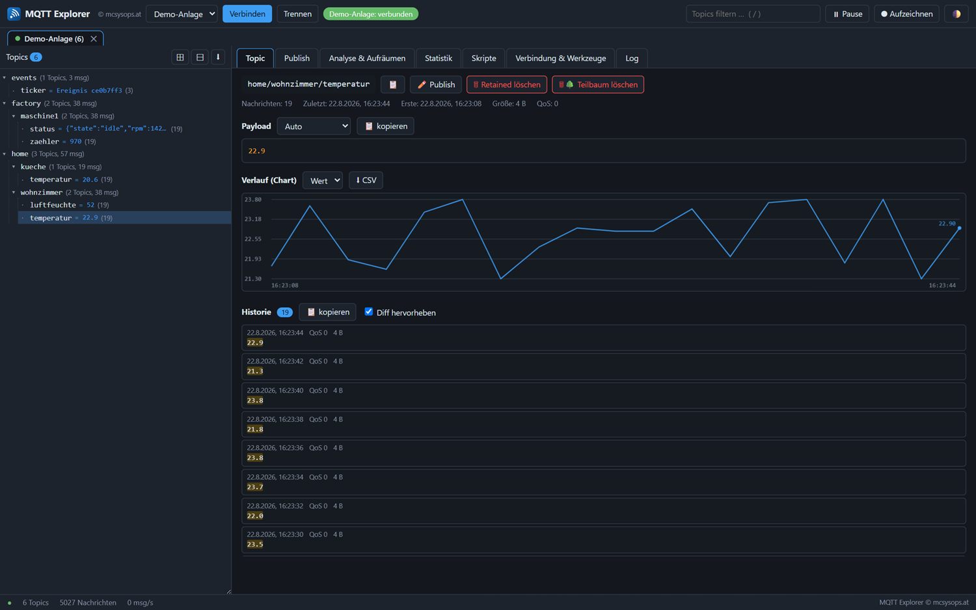
Task: Copy payload with the Payload kopieren button
Action: [x=386, y=126]
